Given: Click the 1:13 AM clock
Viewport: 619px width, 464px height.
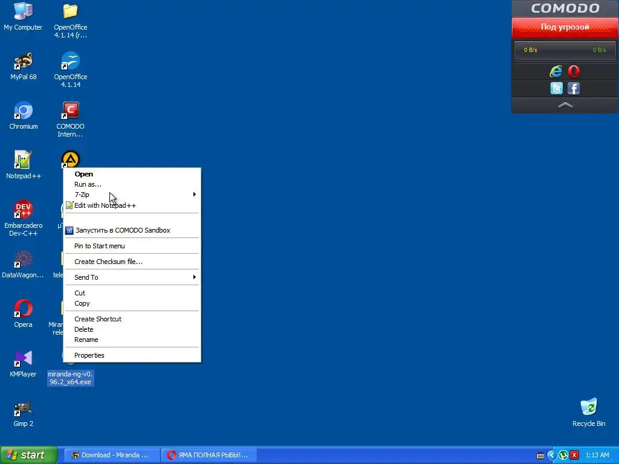Looking at the screenshot, I should click(597, 456).
